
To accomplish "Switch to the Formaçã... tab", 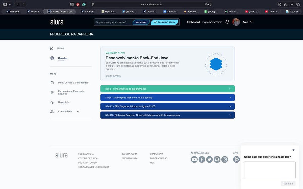I will pos(13,11).
